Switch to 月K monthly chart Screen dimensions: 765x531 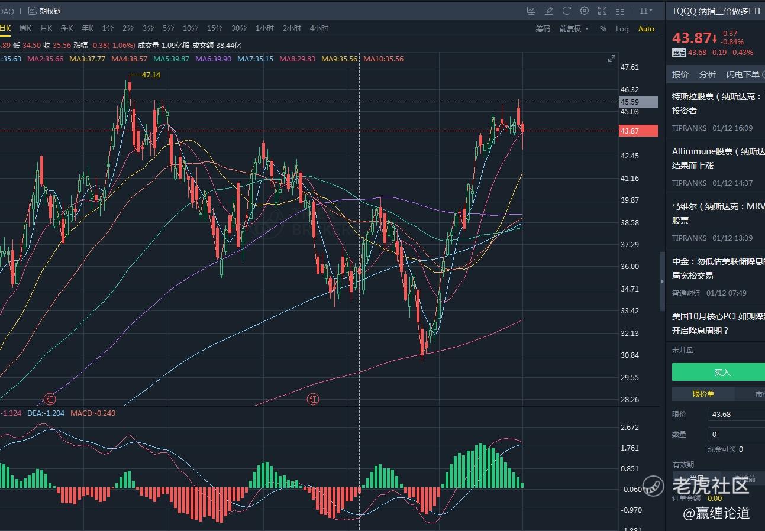46,28
